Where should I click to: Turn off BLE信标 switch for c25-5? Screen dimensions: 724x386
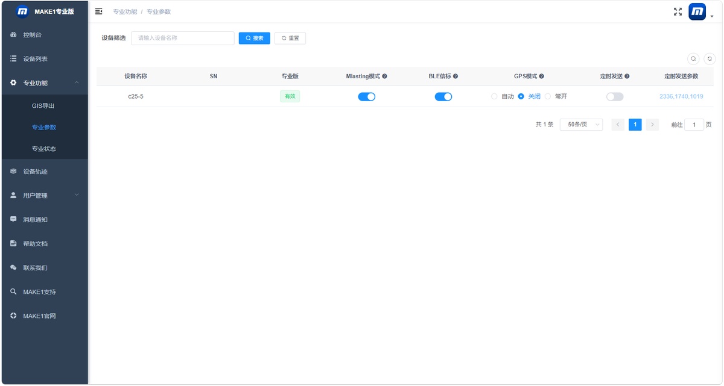(443, 97)
